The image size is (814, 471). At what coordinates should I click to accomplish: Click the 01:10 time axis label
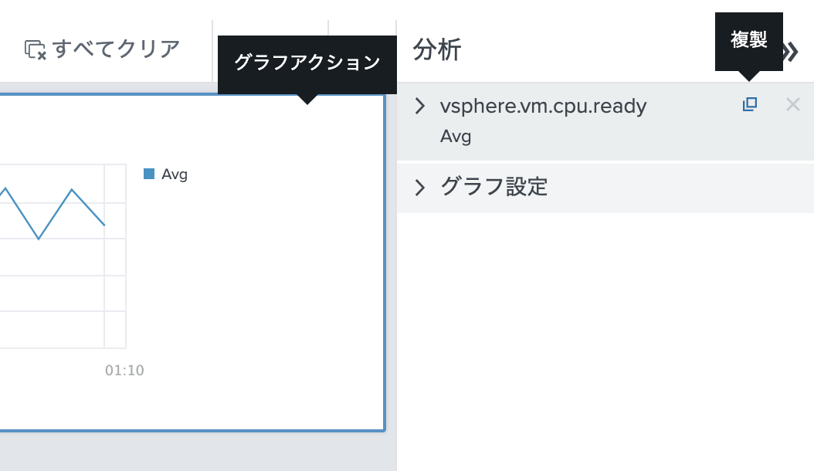124,371
